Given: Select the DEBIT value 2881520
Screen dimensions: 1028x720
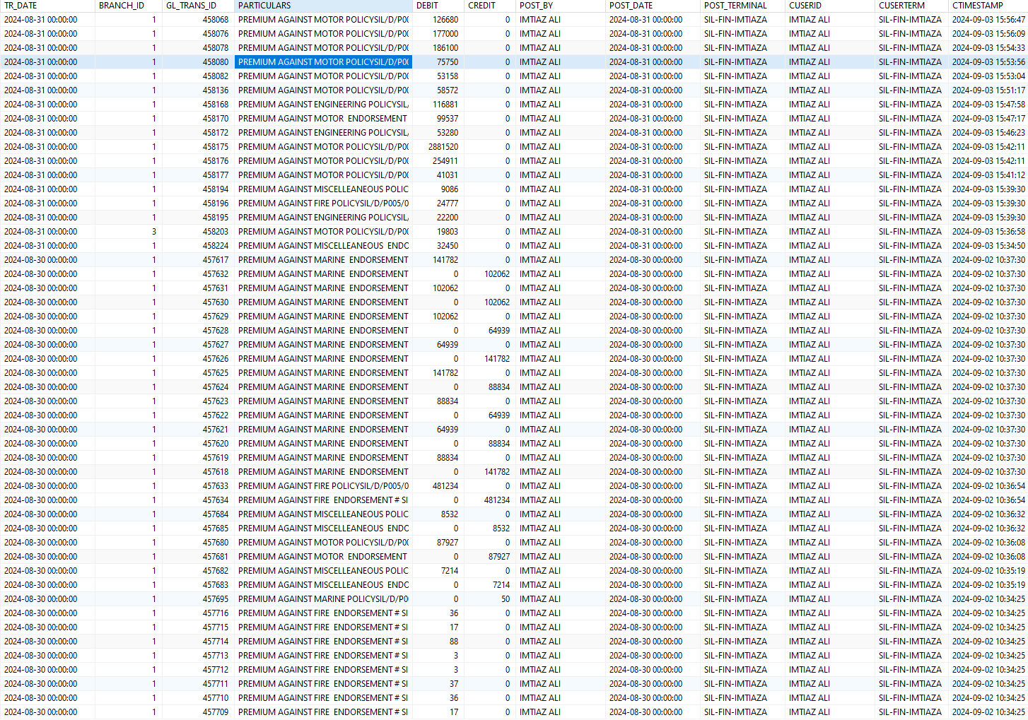Looking at the screenshot, I should coord(443,147).
